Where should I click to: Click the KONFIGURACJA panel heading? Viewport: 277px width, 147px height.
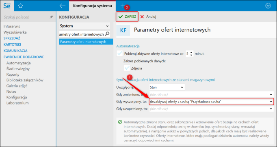pos(74,17)
